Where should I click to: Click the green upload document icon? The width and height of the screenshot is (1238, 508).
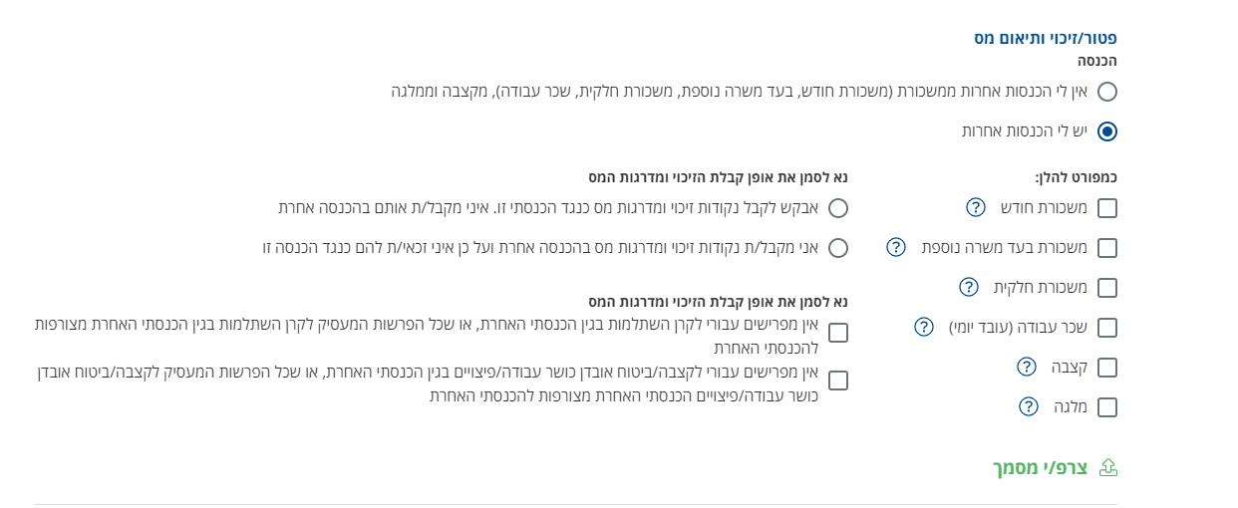(1107, 467)
